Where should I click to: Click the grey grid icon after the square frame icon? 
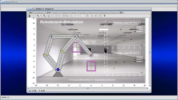pos(52,16)
